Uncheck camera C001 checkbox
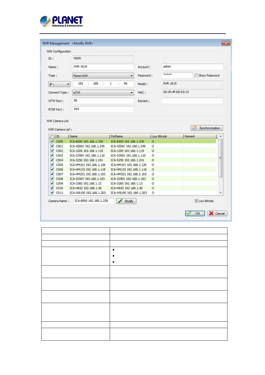 (52, 146)
